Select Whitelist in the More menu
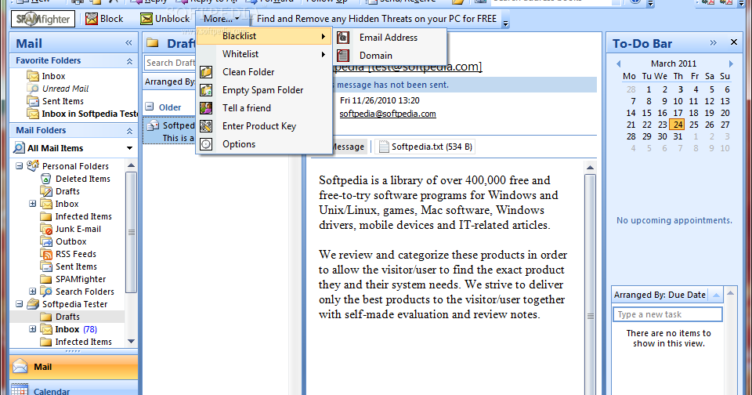The width and height of the screenshot is (752, 395). 264,54
